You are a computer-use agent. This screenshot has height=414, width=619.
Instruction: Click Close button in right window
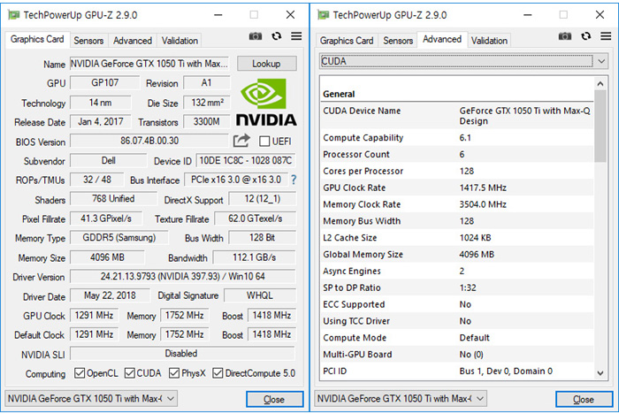coord(584,399)
